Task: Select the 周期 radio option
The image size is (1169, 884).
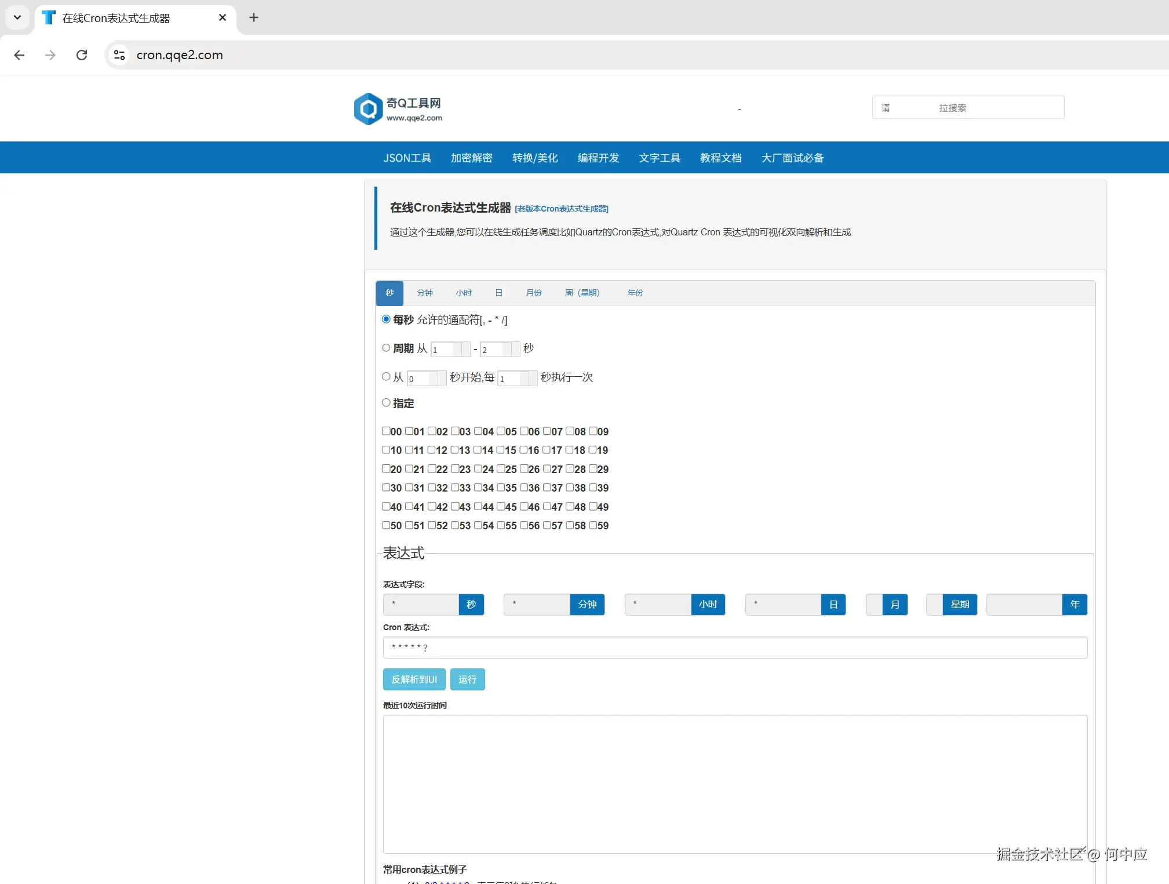Action: click(x=386, y=348)
